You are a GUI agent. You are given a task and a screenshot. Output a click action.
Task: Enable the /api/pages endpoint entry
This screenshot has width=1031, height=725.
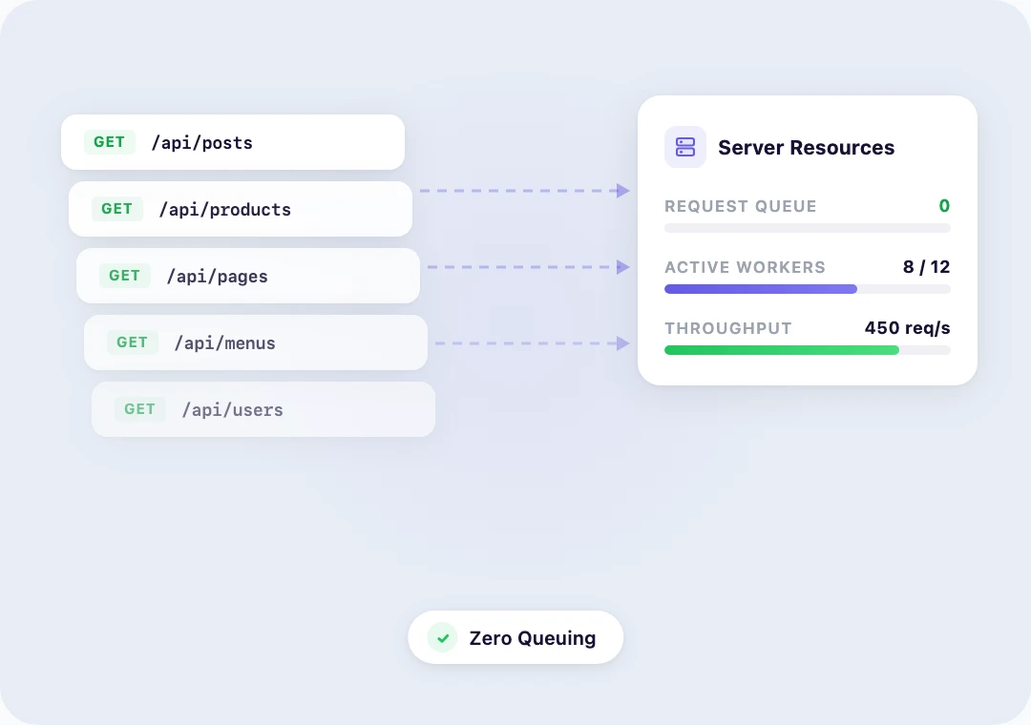pyautogui.click(x=247, y=275)
